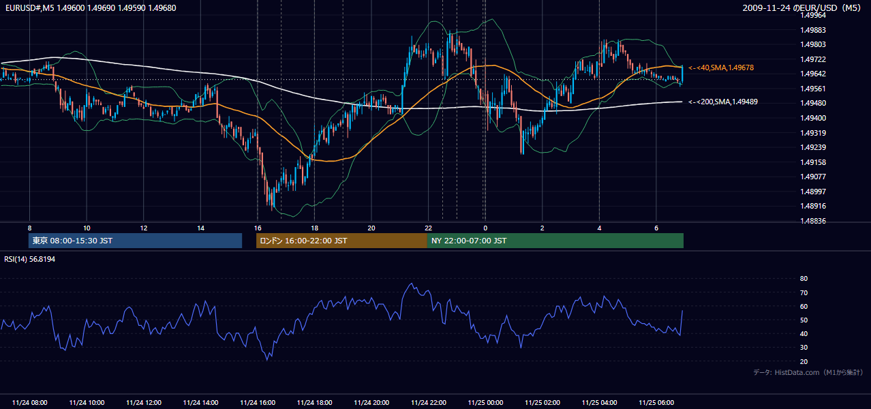The image size is (871, 409).
Task: Click hour tick 10 under price chart
Action: (87, 228)
